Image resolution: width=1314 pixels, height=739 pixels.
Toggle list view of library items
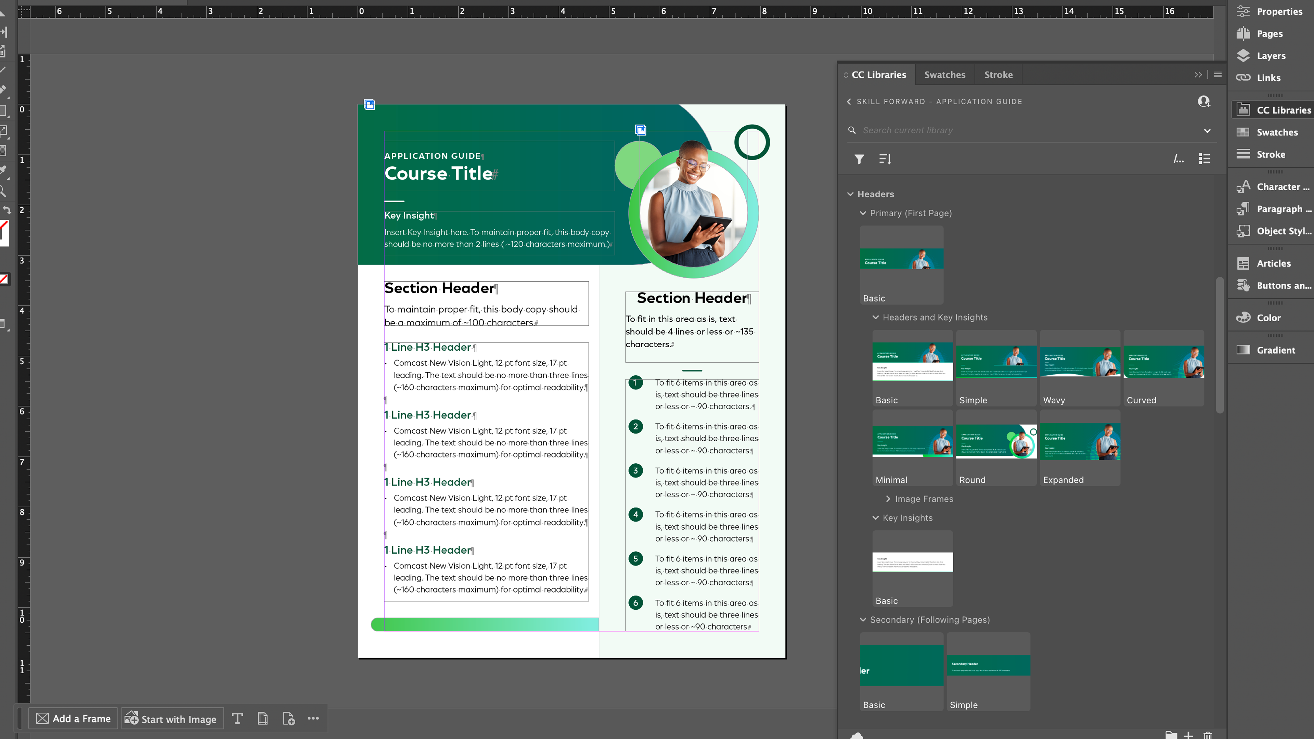(1204, 159)
